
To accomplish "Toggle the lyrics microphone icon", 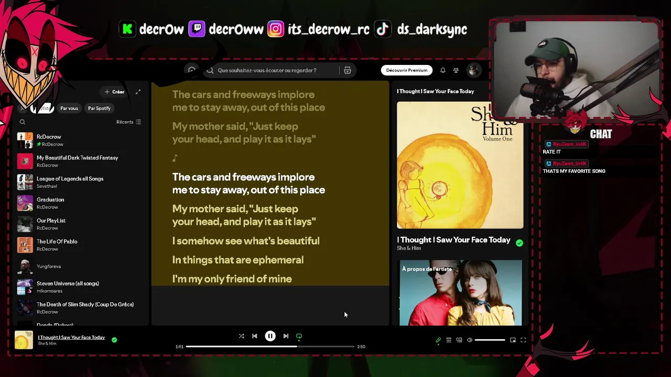I will pyautogui.click(x=438, y=340).
